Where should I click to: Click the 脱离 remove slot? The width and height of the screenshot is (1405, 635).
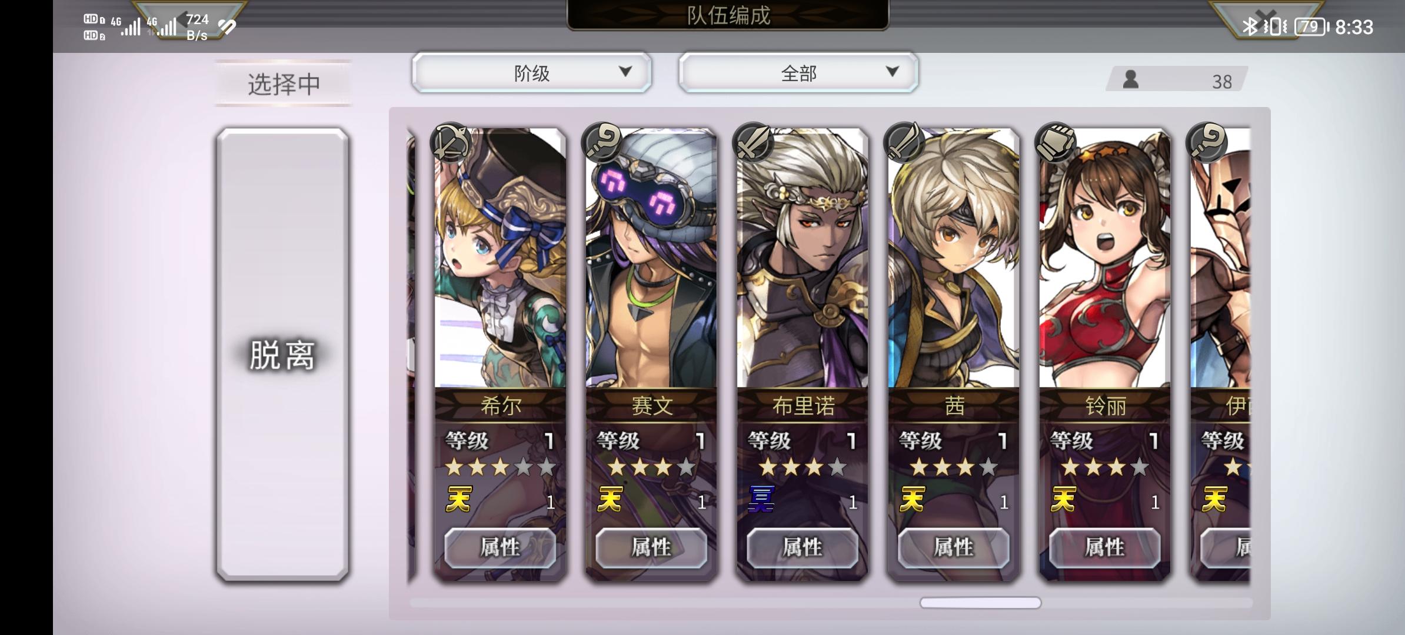pyautogui.click(x=282, y=355)
